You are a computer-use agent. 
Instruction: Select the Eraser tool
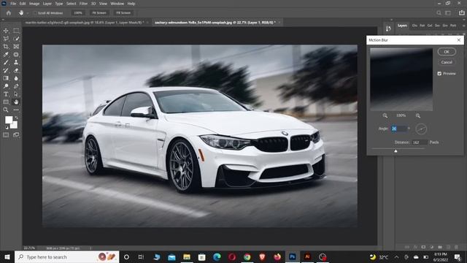16,70
